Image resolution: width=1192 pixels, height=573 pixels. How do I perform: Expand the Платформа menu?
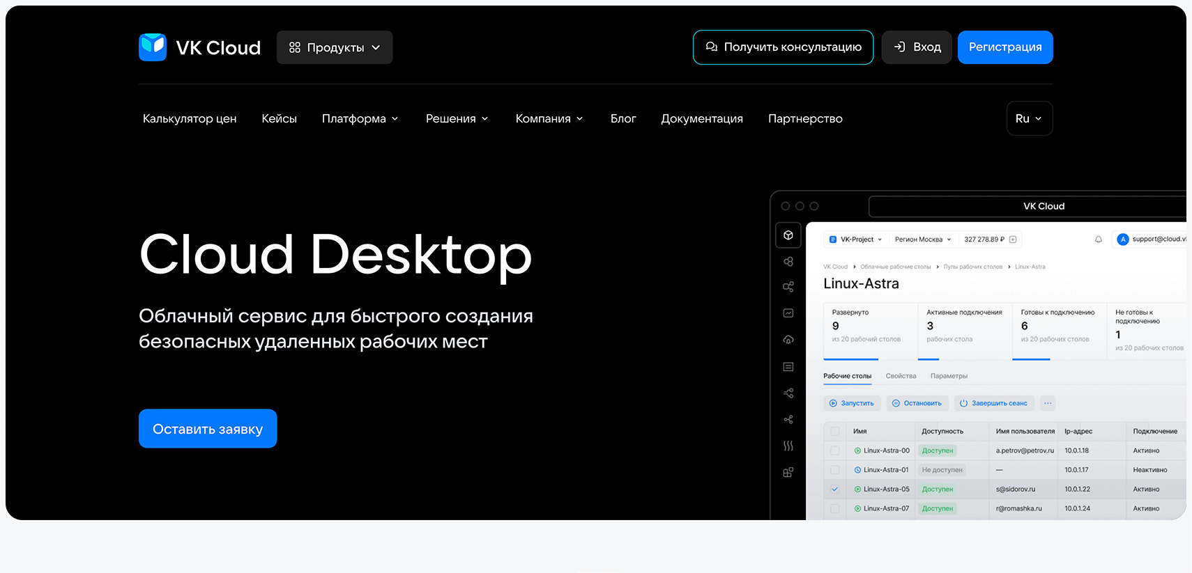(360, 119)
